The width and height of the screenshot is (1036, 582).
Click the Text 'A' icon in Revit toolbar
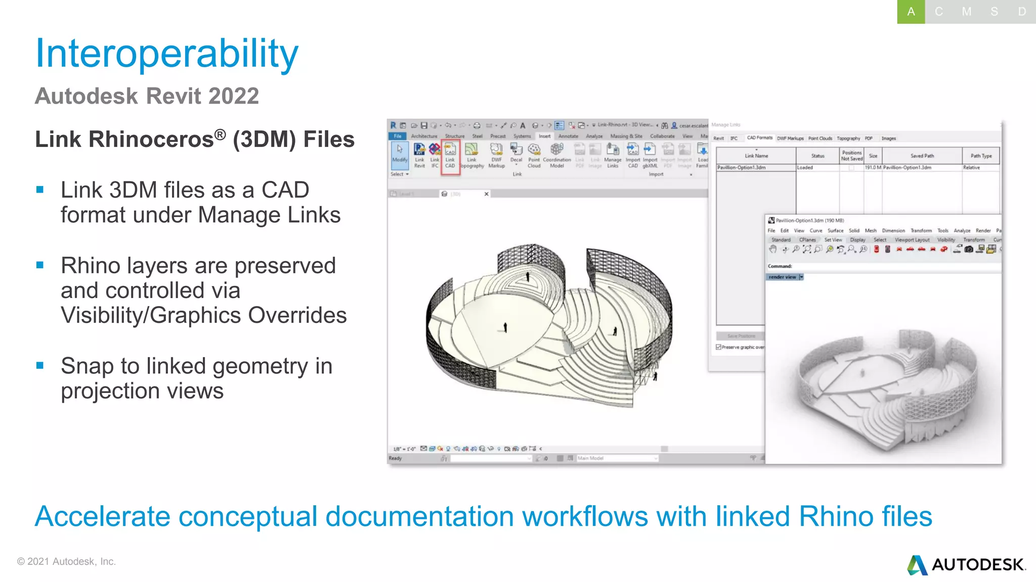(523, 125)
